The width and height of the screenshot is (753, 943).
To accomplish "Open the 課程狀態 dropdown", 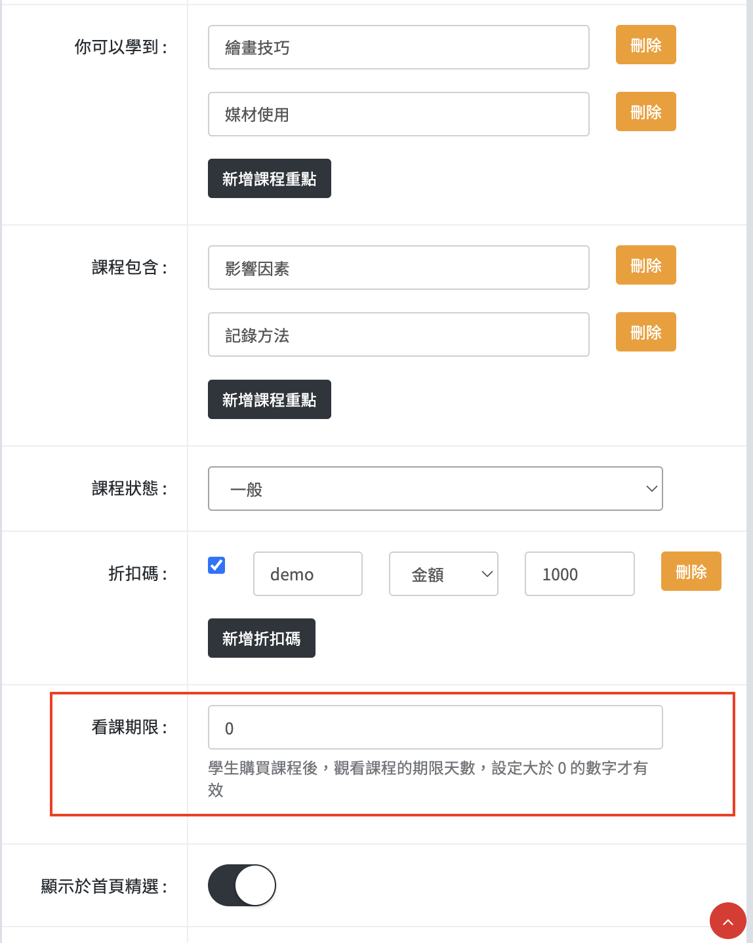I will click(435, 489).
